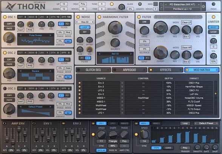The width and height of the screenshot is (222, 154).
Task: Select next noise sample after Hiss 02
Action: (x=93, y=22)
